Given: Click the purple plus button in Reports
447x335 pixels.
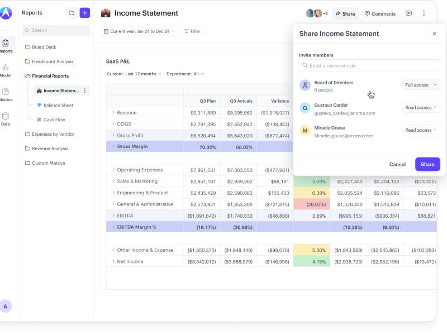Looking at the screenshot, I should click(x=84, y=13).
